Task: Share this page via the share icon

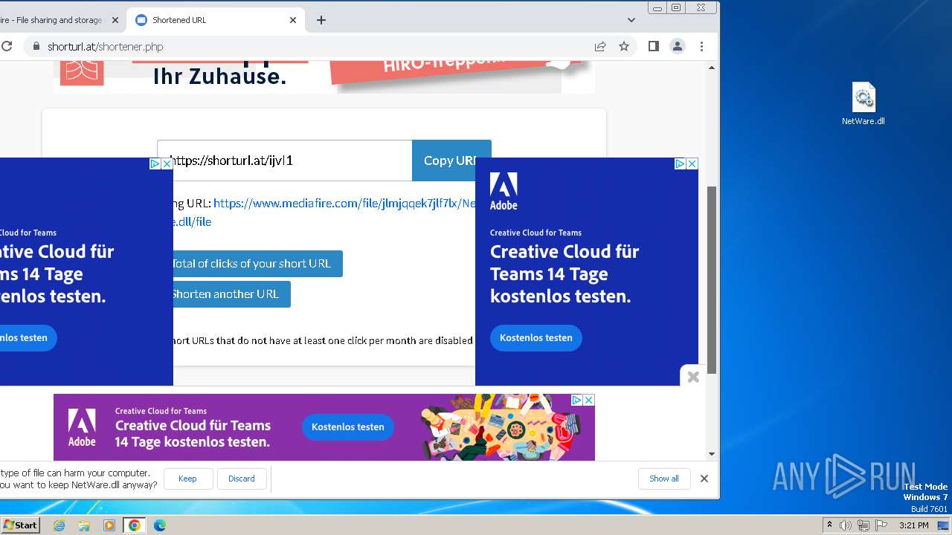Action: [x=600, y=46]
